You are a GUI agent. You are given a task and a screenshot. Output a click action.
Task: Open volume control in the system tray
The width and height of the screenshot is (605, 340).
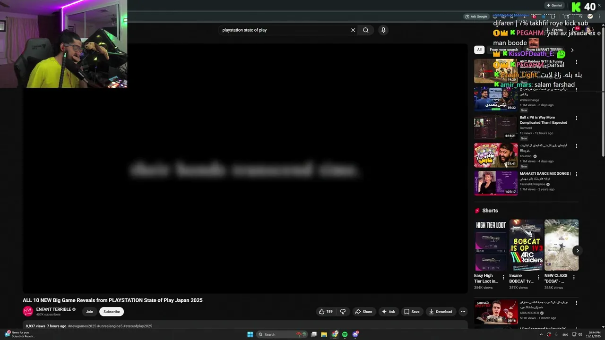tap(580, 334)
